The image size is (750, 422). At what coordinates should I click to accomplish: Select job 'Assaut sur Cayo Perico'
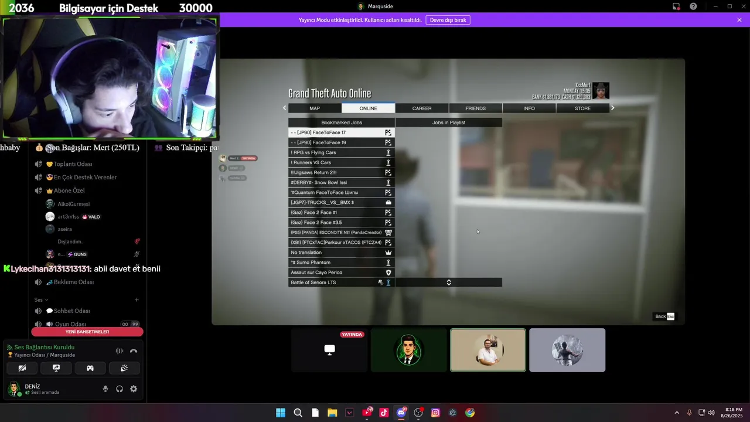[342, 273]
